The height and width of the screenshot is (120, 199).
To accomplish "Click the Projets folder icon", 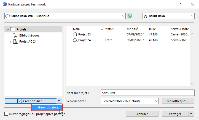I will point(13,29).
